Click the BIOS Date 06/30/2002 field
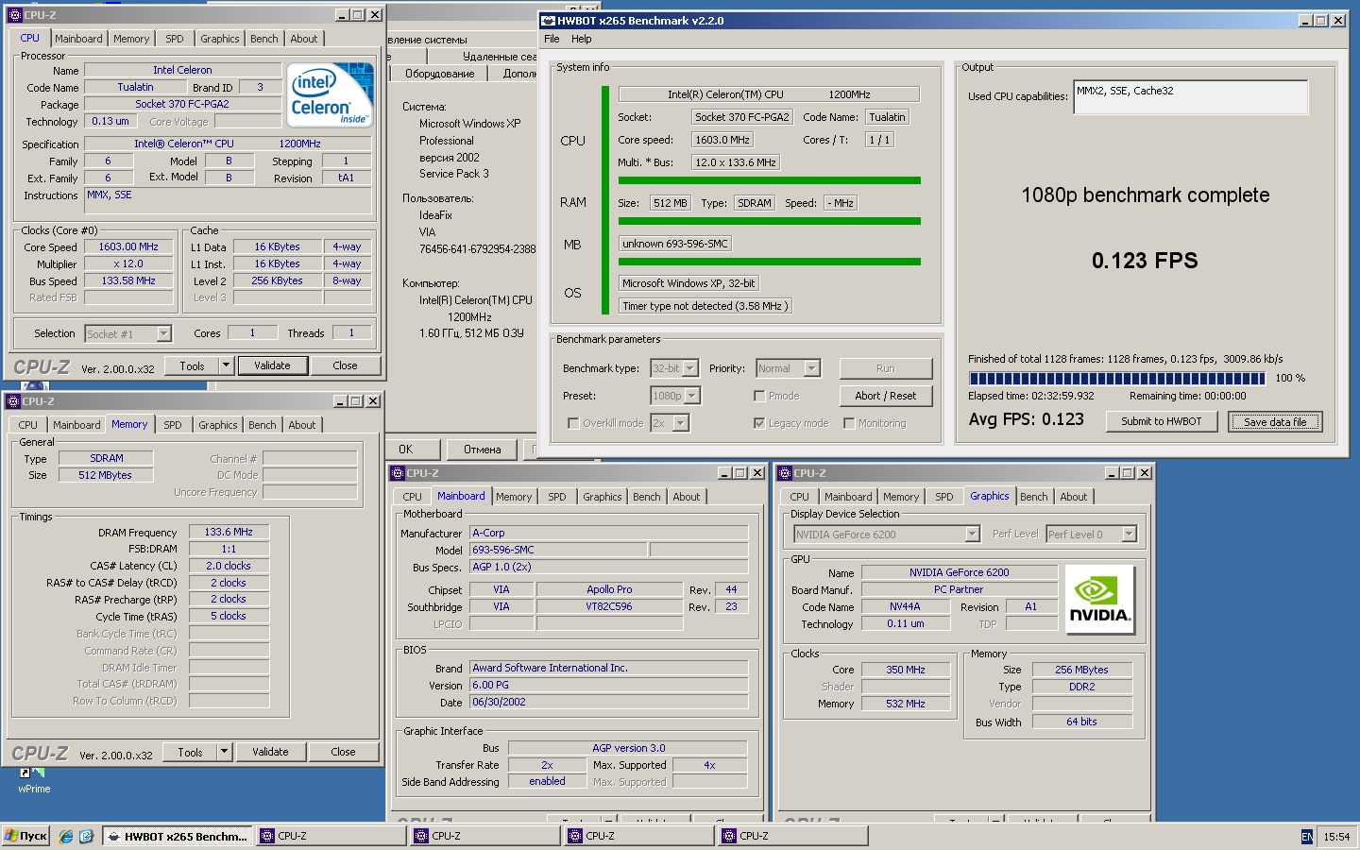This screenshot has height=850, width=1360. (x=609, y=703)
